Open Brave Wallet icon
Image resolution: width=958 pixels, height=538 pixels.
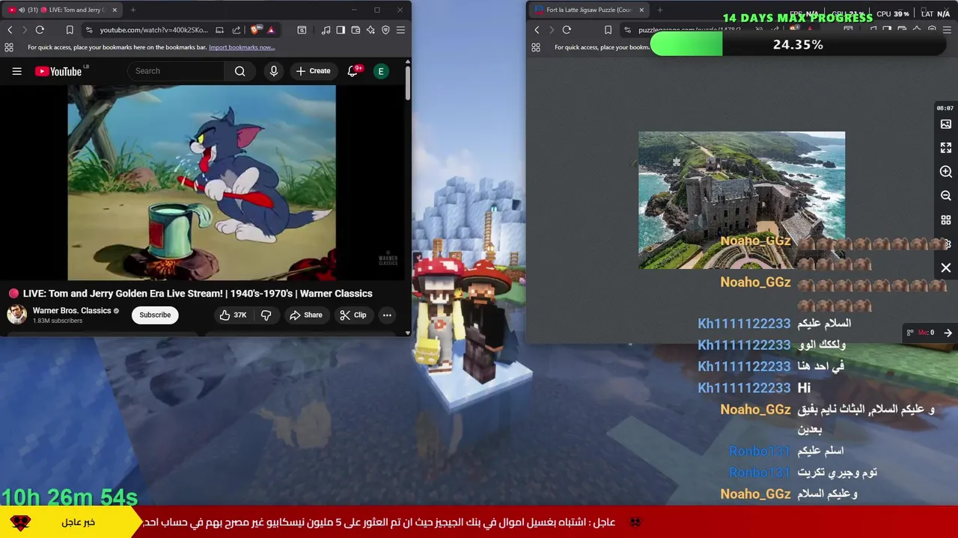click(356, 30)
